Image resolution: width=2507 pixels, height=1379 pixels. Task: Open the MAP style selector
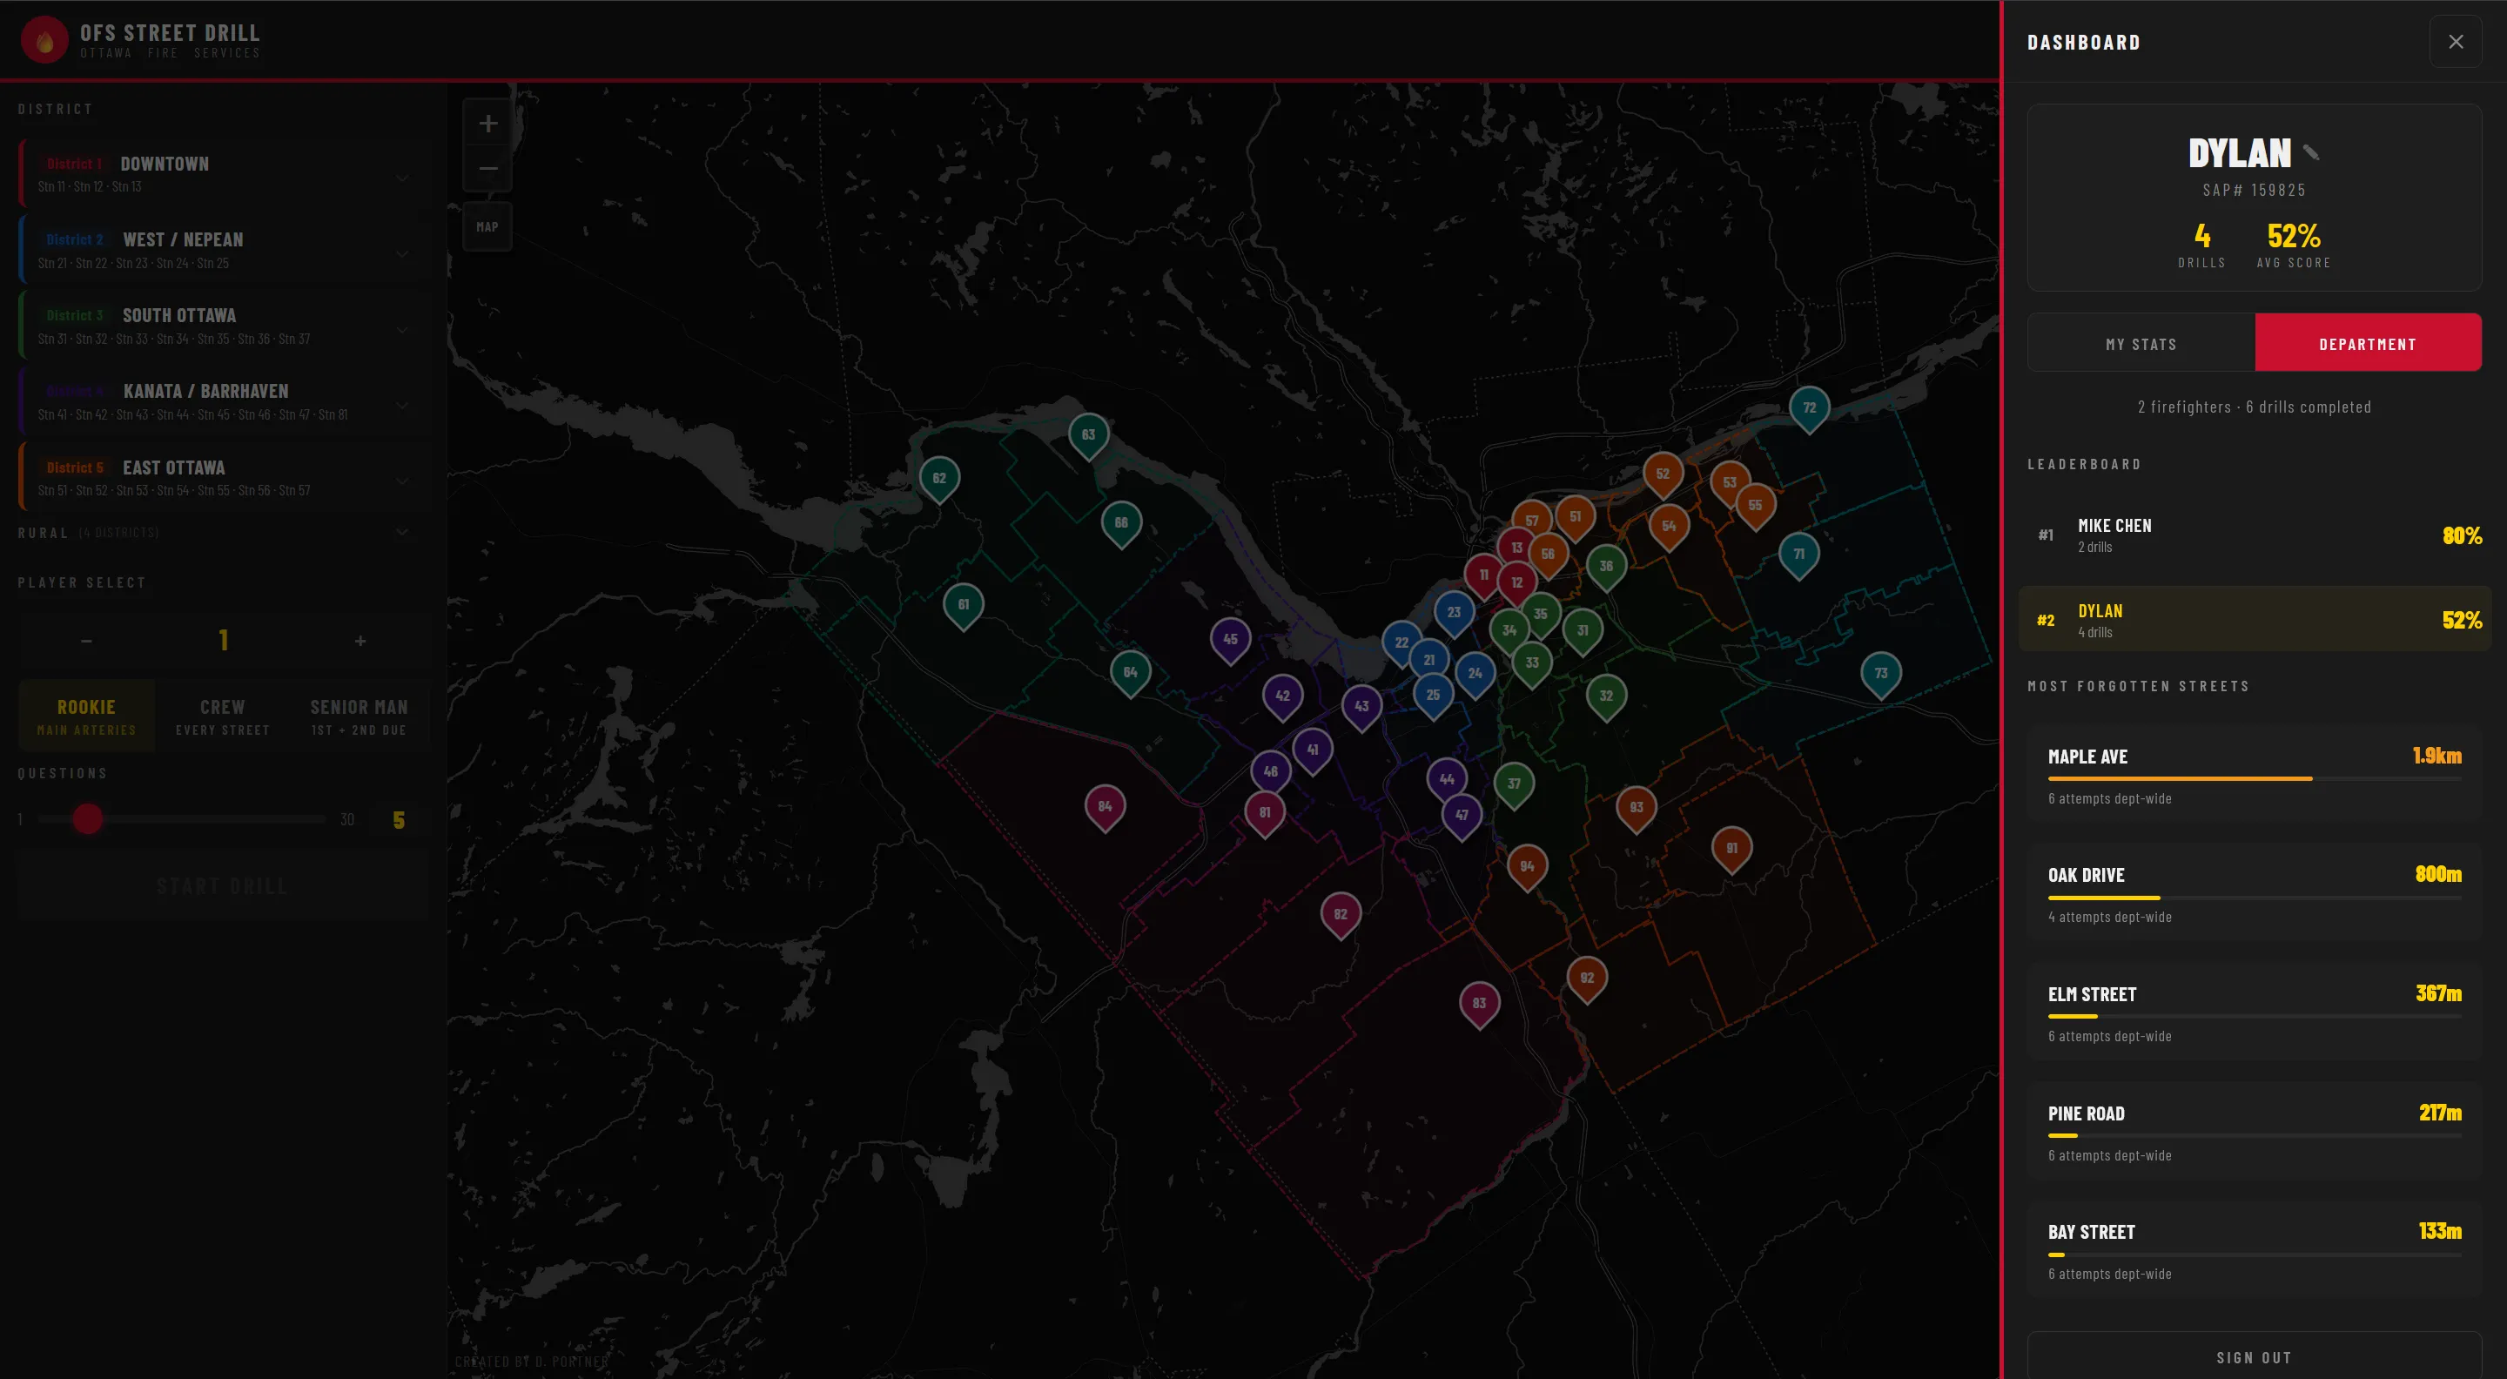tap(487, 225)
